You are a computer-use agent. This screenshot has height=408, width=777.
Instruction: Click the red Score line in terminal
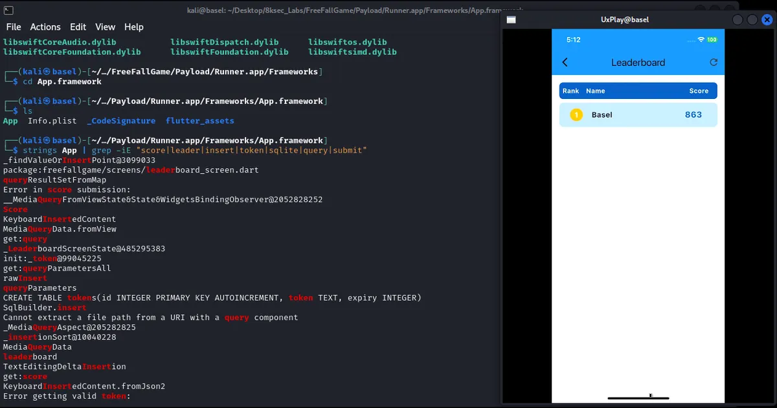16,209
